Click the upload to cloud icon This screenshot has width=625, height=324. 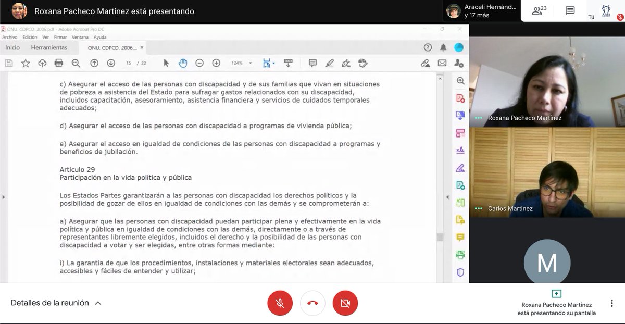click(x=42, y=63)
